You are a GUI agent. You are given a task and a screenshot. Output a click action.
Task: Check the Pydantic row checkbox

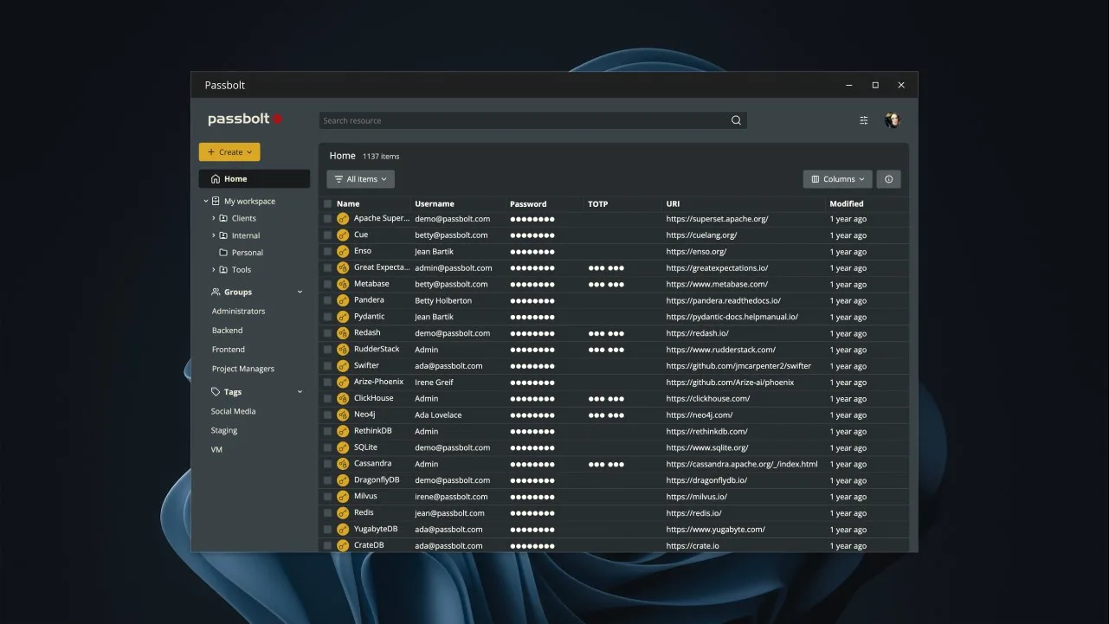click(x=327, y=317)
